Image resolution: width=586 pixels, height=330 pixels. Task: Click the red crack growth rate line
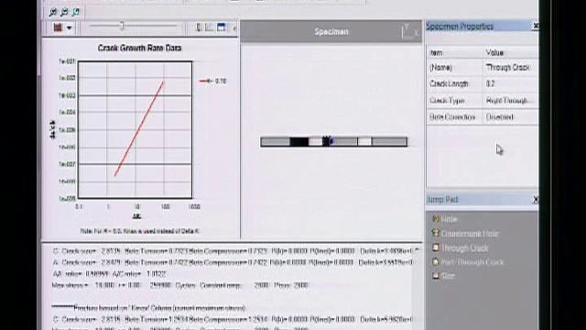point(139,128)
